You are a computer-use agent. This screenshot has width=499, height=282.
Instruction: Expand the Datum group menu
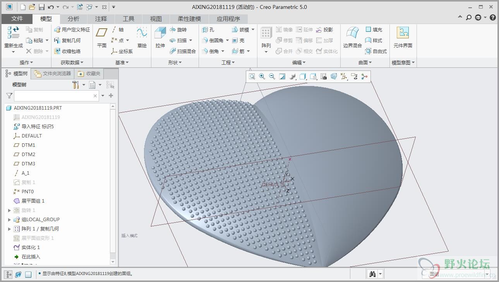tap(122, 62)
